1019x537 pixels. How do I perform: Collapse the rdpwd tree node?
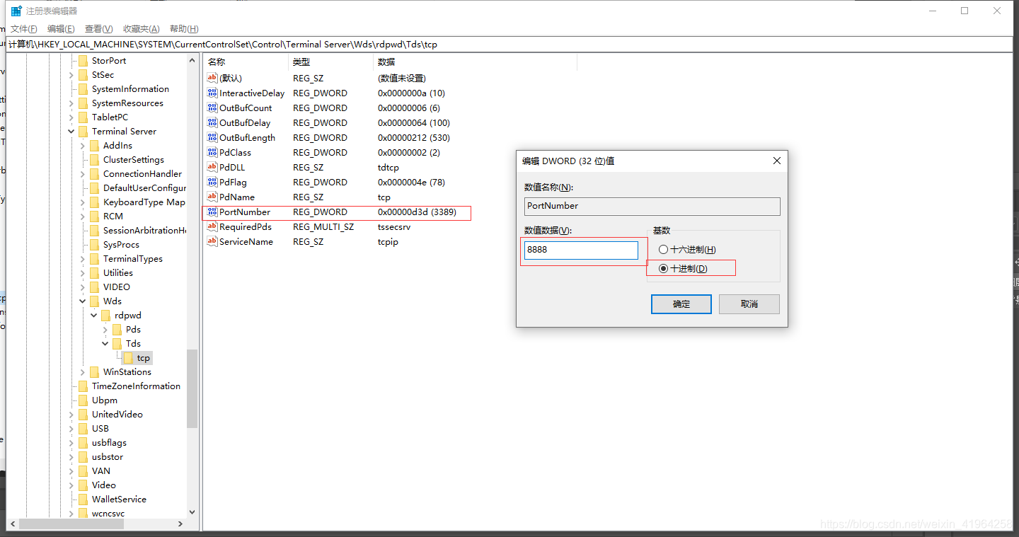(x=94, y=315)
